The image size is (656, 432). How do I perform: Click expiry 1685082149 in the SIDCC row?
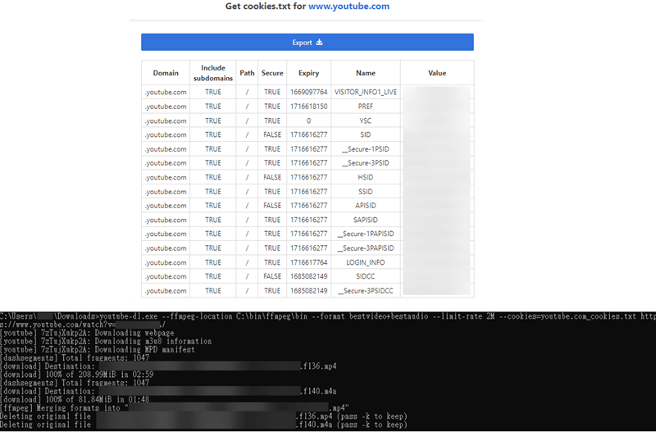(x=309, y=276)
